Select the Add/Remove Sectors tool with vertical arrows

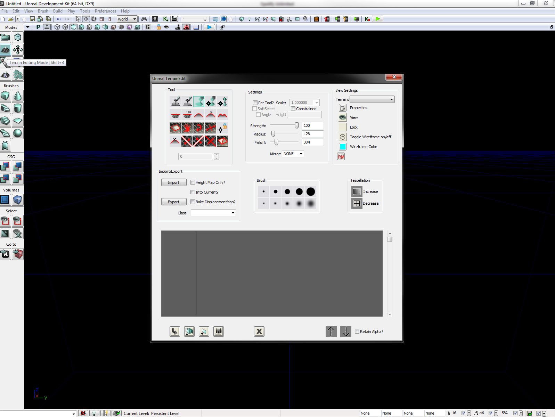[x=222, y=101]
